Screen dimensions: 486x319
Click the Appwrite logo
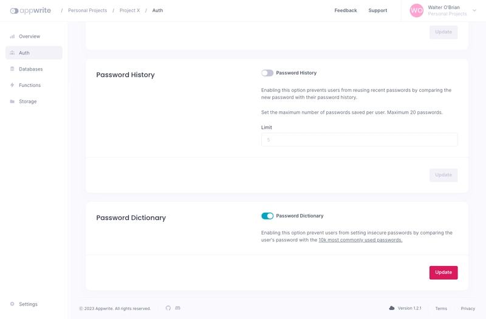click(x=30, y=10)
